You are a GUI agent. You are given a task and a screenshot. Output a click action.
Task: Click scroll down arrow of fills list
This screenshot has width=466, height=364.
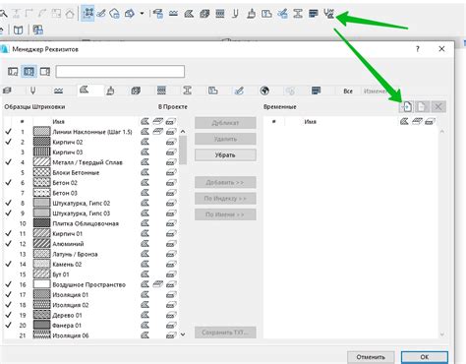point(183,334)
